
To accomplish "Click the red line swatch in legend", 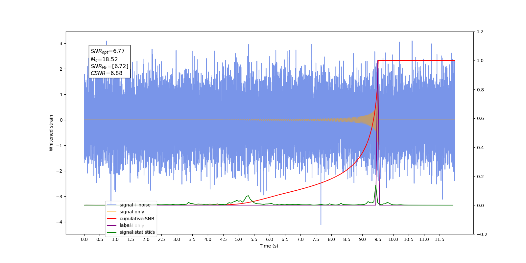I will (112, 219).
